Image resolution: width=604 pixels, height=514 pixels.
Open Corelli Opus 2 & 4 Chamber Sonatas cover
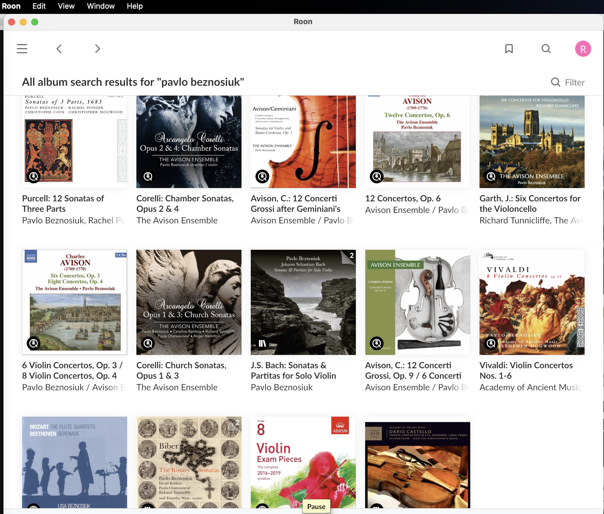pyautogui.click(x=189, y=142)
